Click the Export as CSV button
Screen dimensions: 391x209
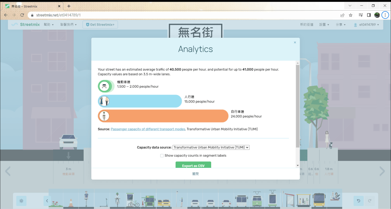pos(193,166)
